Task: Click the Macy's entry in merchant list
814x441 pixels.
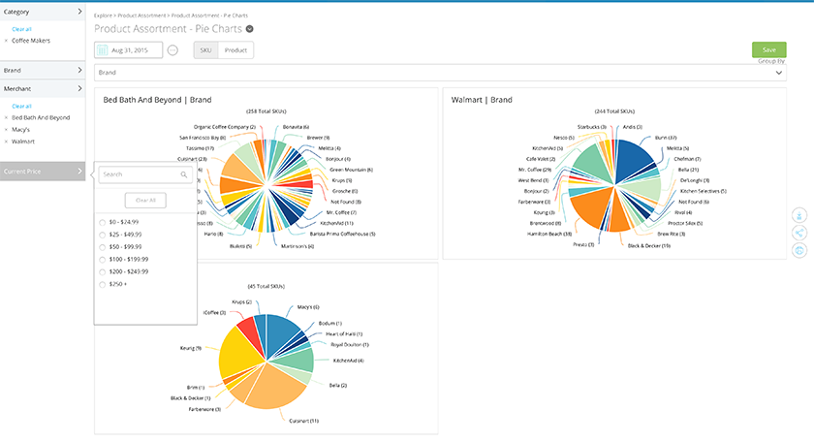Action: pyautogui.click(x=20, y=130)
